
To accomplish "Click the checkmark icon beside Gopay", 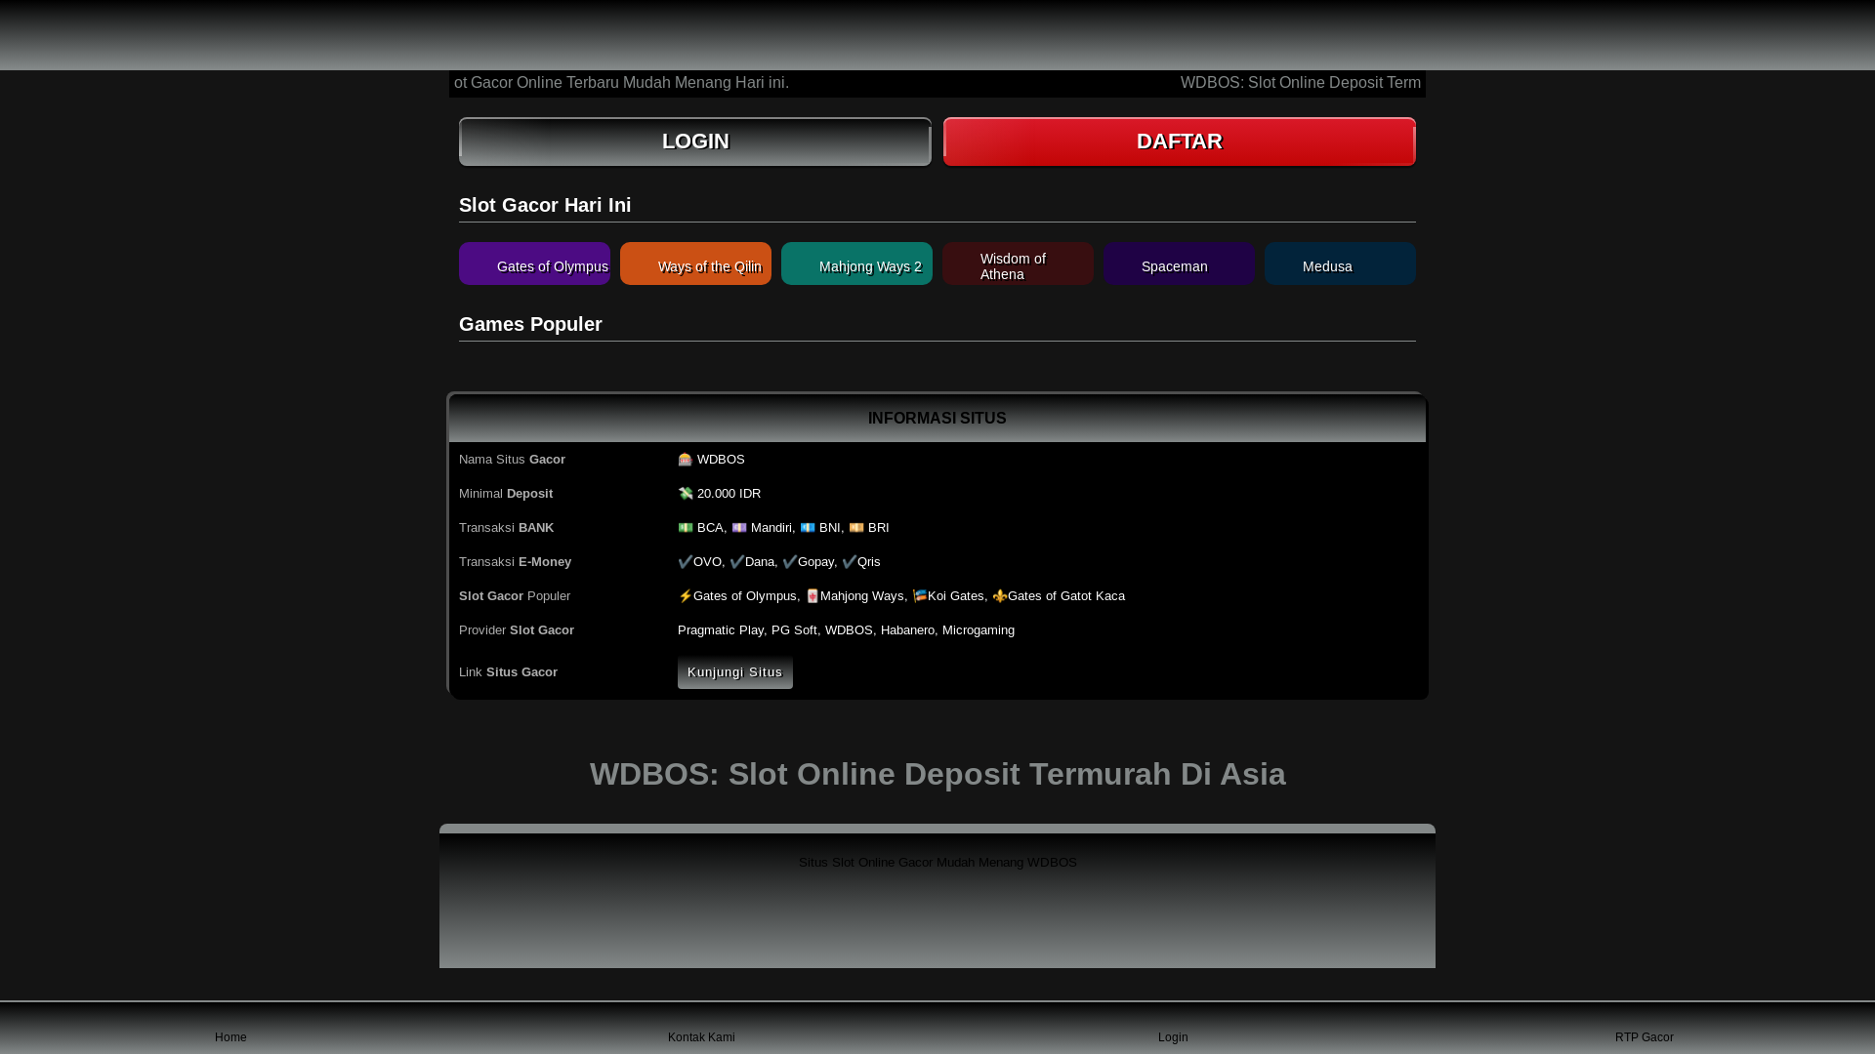I will click(x=790, y=562).
